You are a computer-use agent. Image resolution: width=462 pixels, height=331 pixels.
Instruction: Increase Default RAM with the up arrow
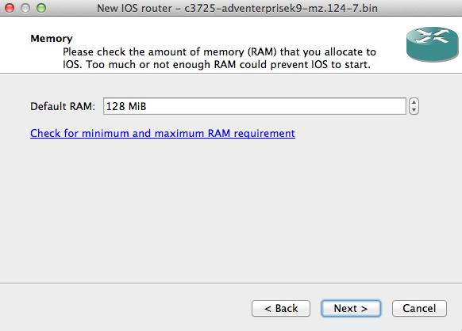point(414,102)
